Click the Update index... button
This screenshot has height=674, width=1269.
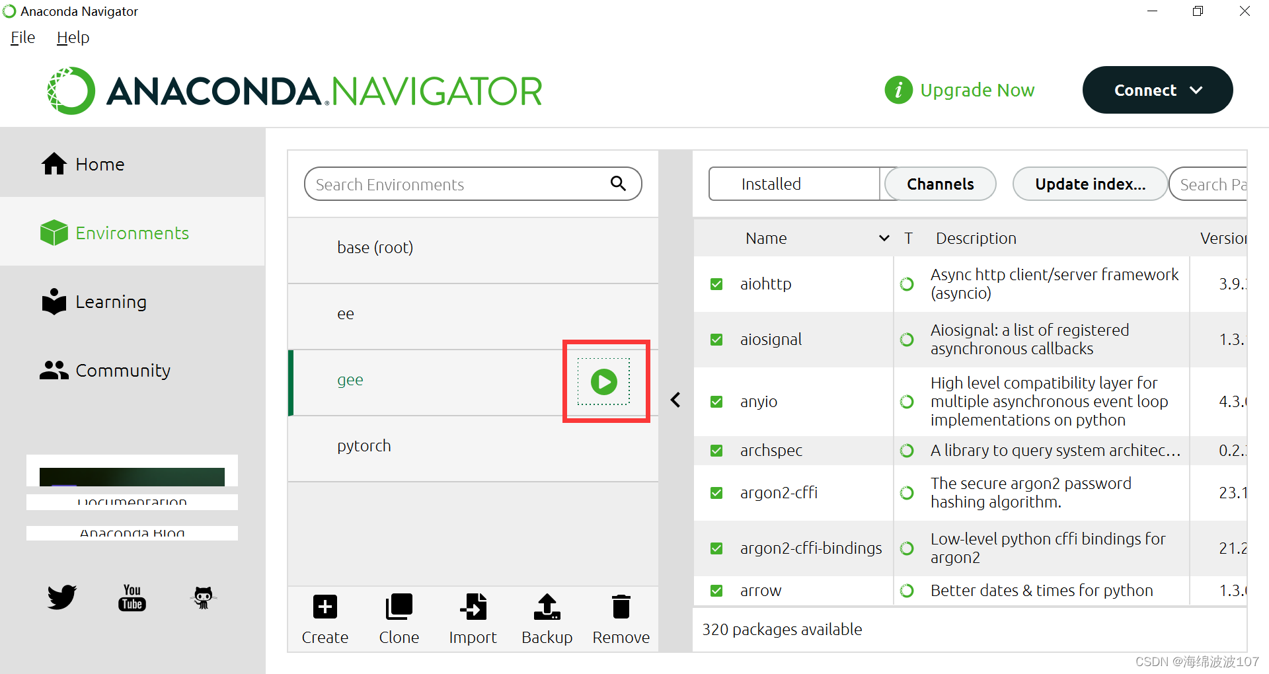click(x=1090, y=184)
